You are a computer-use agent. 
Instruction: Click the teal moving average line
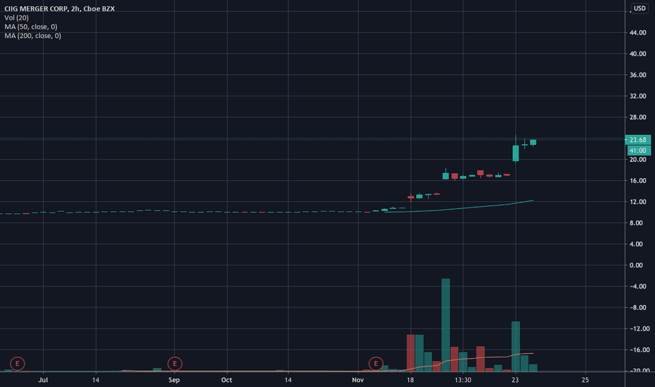point(463,208)
